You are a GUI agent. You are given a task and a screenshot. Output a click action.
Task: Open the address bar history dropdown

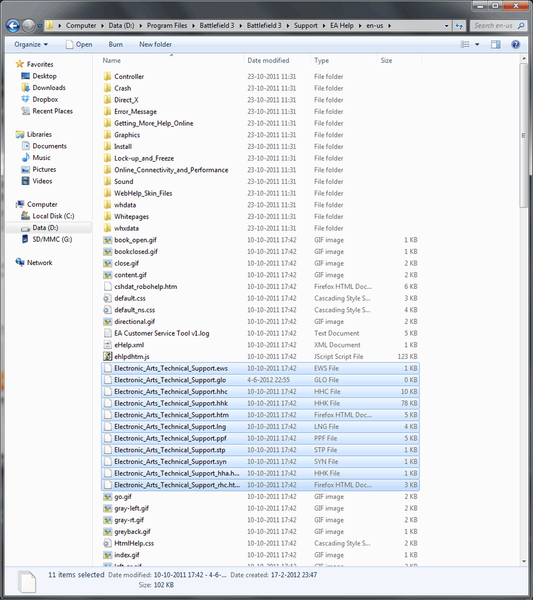(447, 26)
